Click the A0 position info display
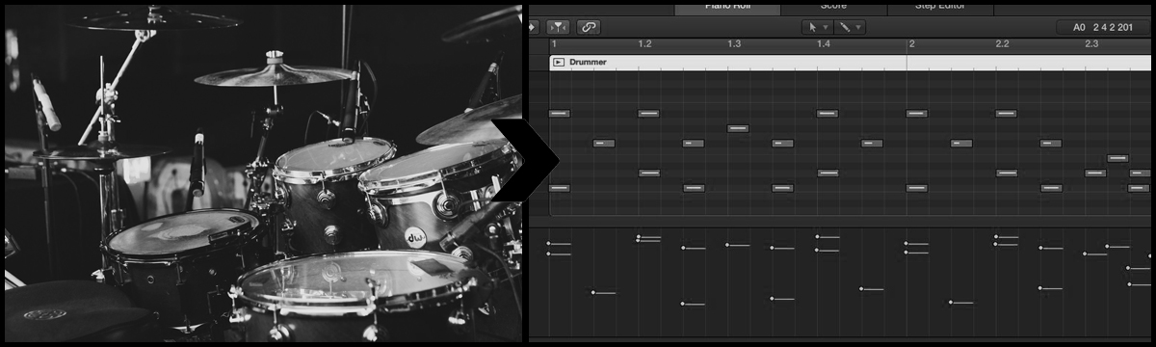The width and height of the screenshot is (1156, 347). coord(1104,27)
